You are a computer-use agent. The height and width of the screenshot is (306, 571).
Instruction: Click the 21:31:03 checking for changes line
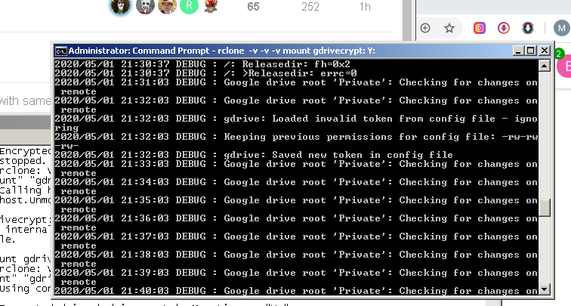(296, 86)
